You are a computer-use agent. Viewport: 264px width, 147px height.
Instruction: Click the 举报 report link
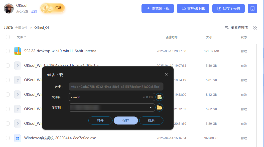[x=34, y=12]
